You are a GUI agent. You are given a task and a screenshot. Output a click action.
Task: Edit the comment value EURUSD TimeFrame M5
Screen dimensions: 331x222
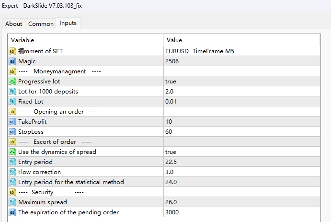click(x=199, y=51)
